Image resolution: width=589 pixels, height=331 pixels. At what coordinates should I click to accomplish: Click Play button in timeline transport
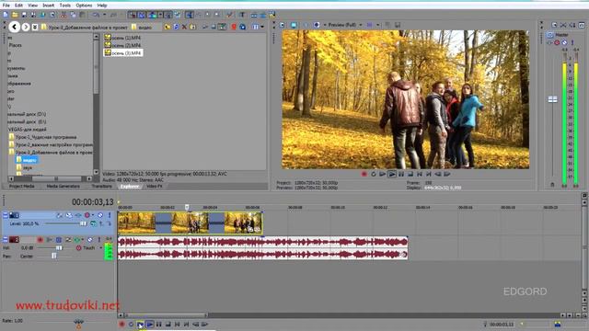[x=149, y=325]
